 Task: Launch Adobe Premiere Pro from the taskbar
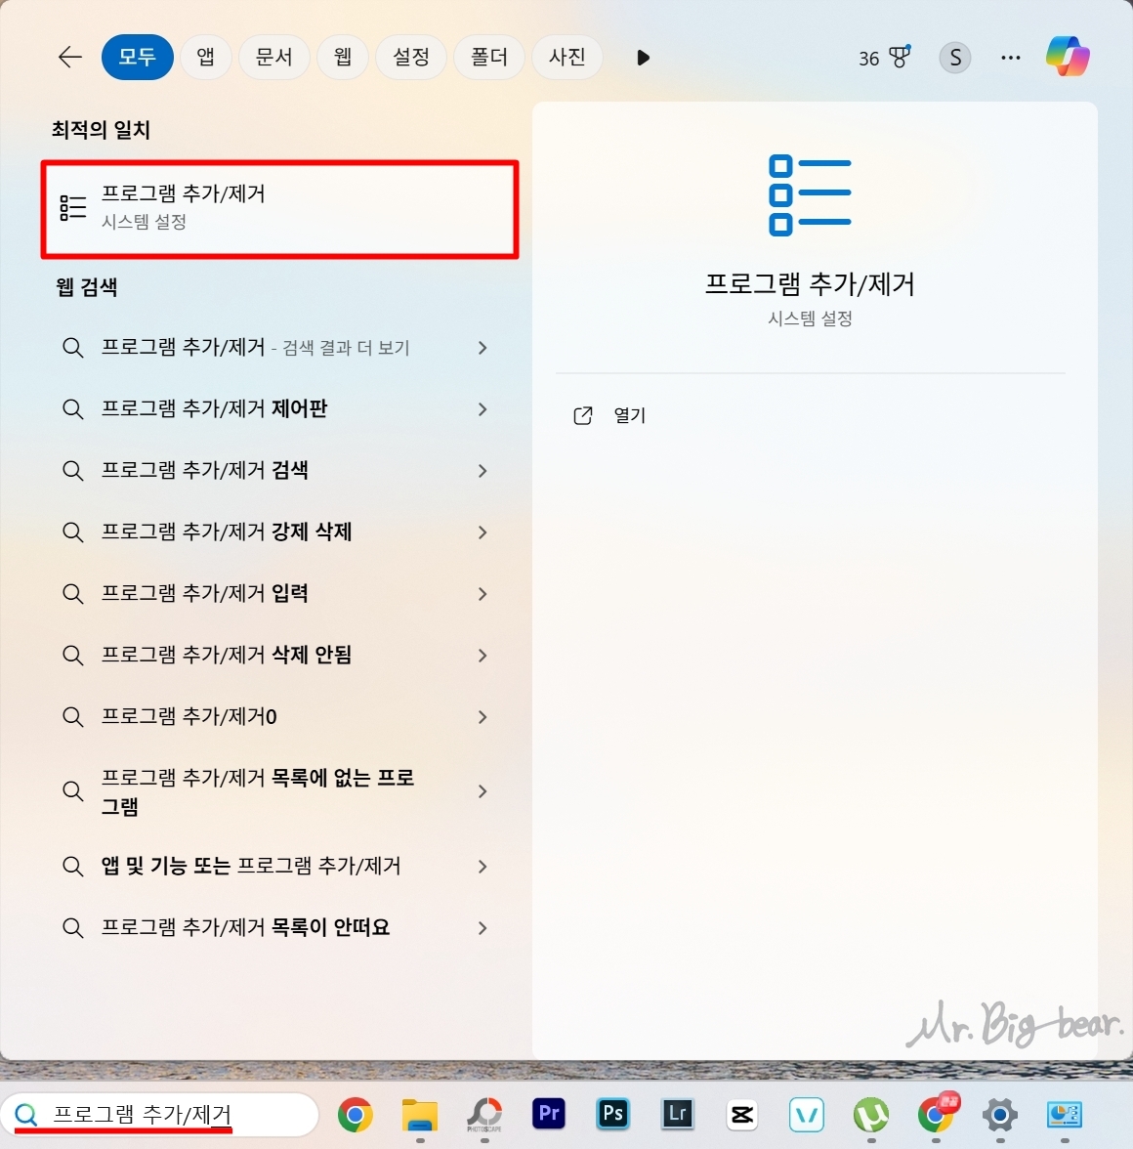click(x=548, y=1114)
